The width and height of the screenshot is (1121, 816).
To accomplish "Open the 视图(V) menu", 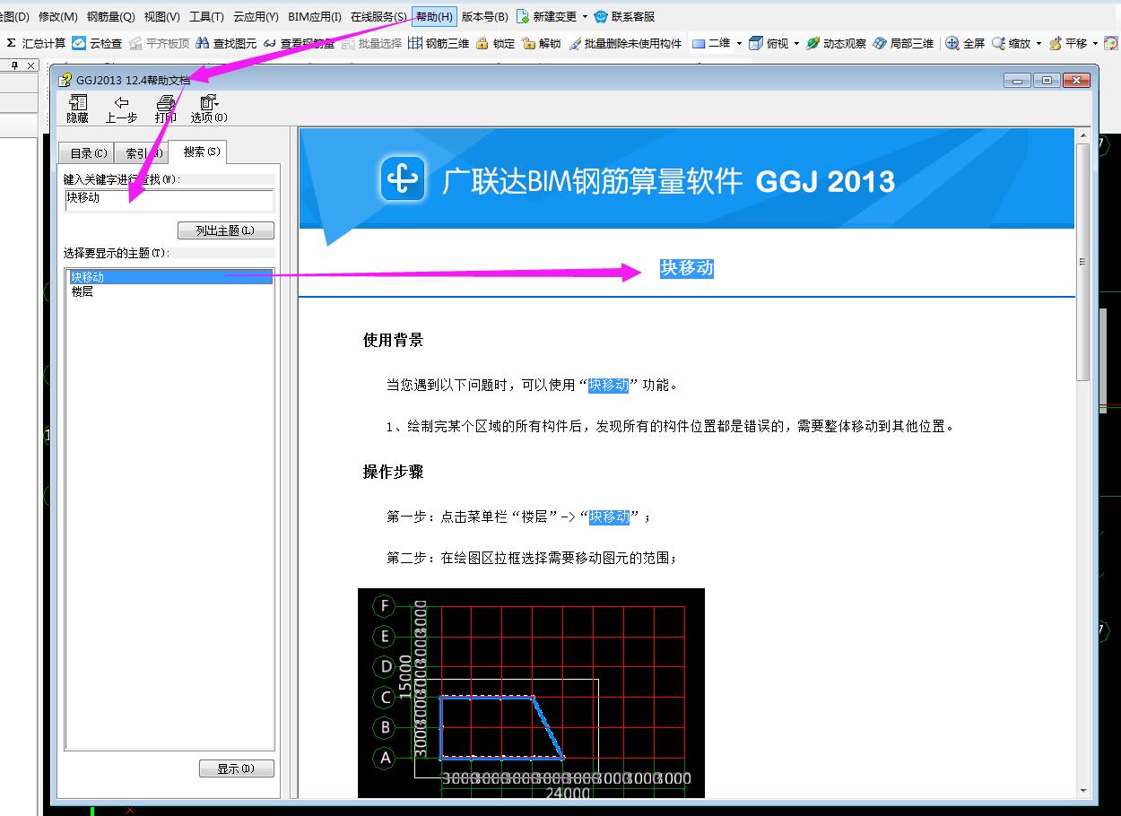I will coord(161,16).
